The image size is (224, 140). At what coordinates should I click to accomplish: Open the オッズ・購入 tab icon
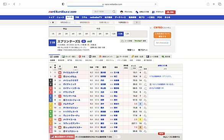coord(63,57)
